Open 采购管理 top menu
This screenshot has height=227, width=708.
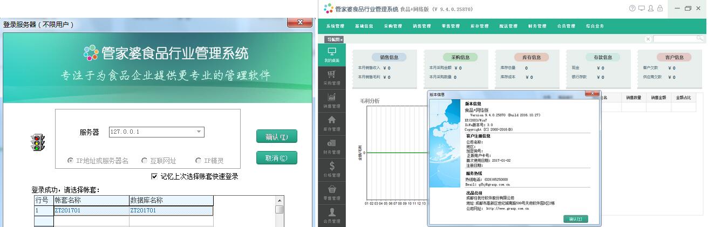(x=393, y=26)
